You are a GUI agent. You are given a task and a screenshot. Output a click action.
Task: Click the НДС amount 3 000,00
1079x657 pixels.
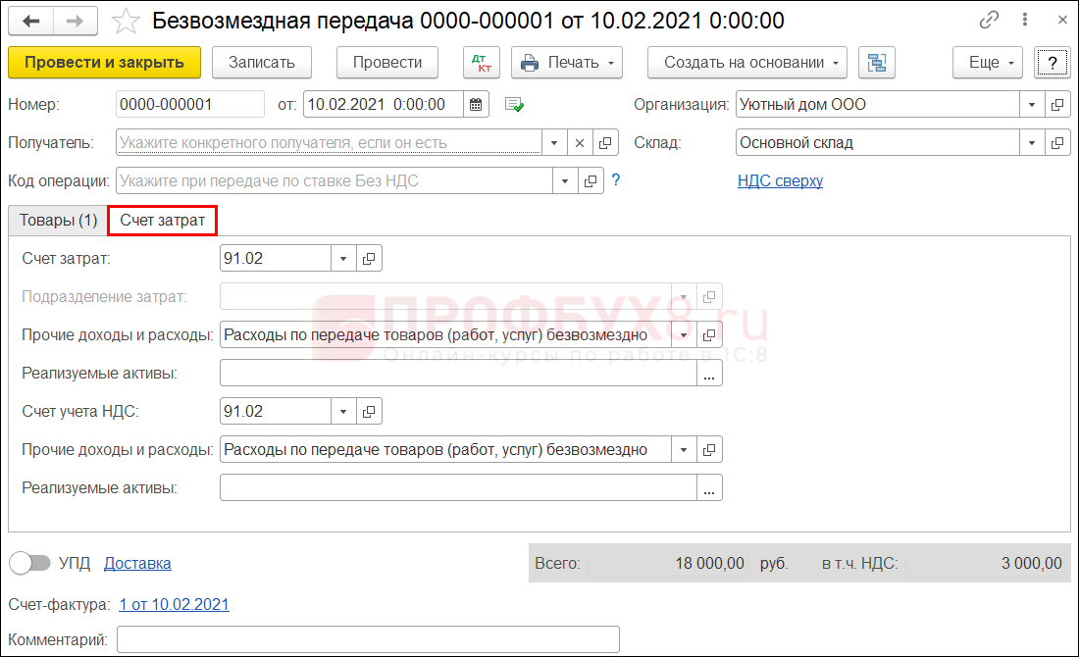(x=986, y=563)
